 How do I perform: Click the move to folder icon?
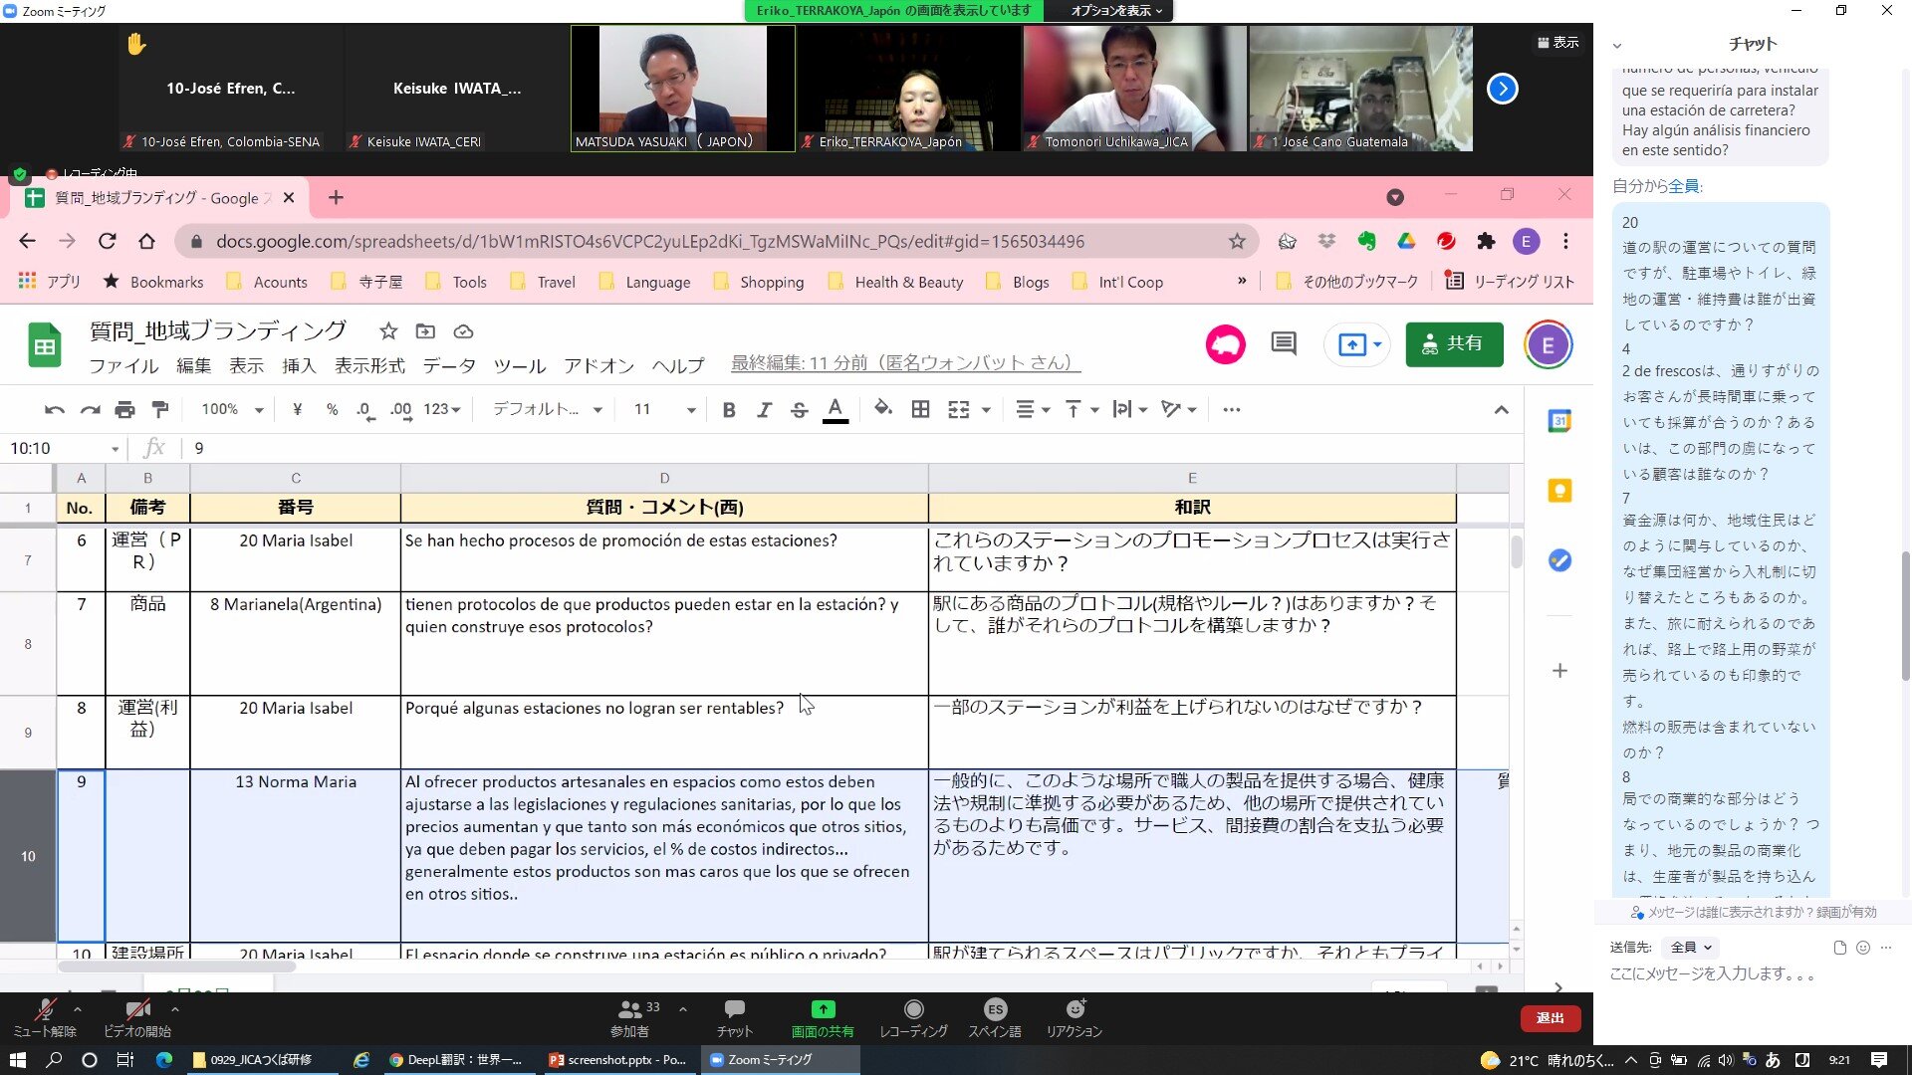point(425,331)
